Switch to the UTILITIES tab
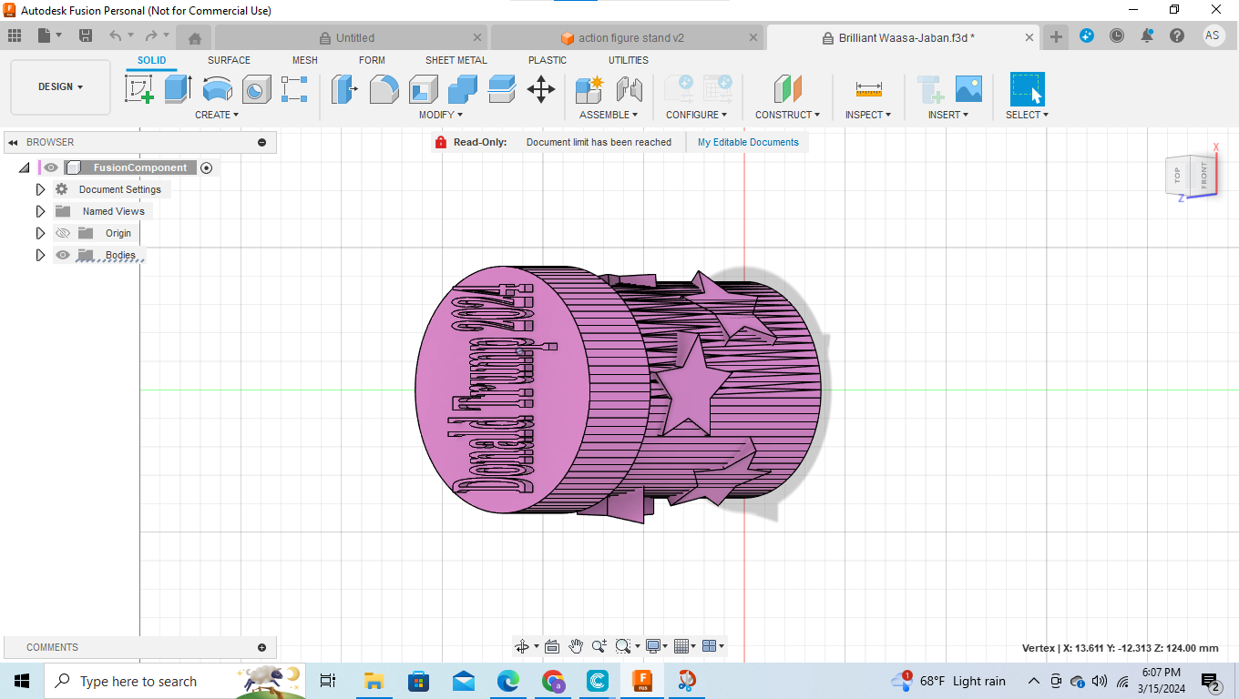Viewport: 1239px width, 699px height. click(x=629, y=60)
